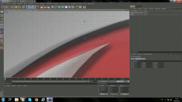
Task: Open the Rendering menu
Action: (73, 4)
